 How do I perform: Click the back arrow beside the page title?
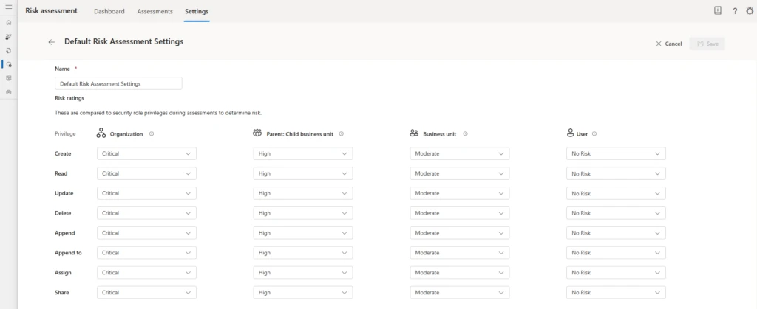51,42
